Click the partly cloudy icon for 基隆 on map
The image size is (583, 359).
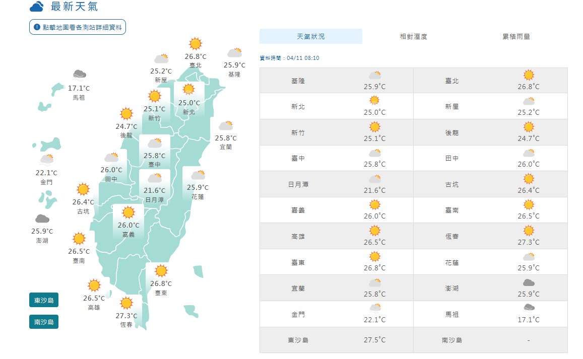[234, 52]
